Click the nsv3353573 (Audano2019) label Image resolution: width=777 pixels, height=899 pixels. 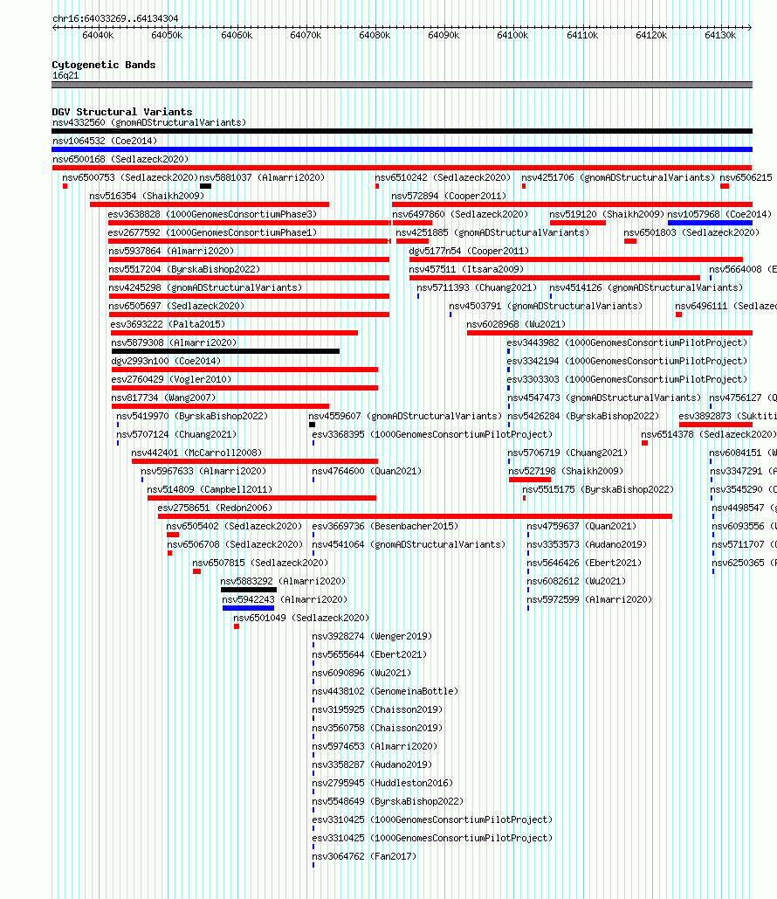click(587, 544)
